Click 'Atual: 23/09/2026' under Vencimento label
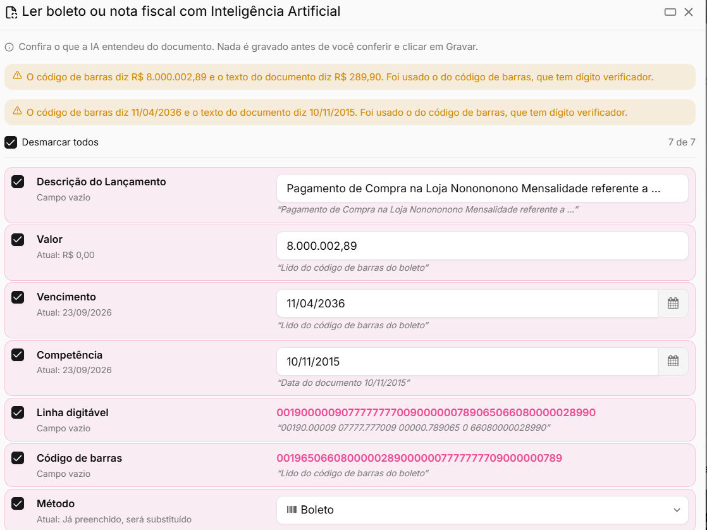Viewport: 707px width, 530px height. click(x=75, y=312)
